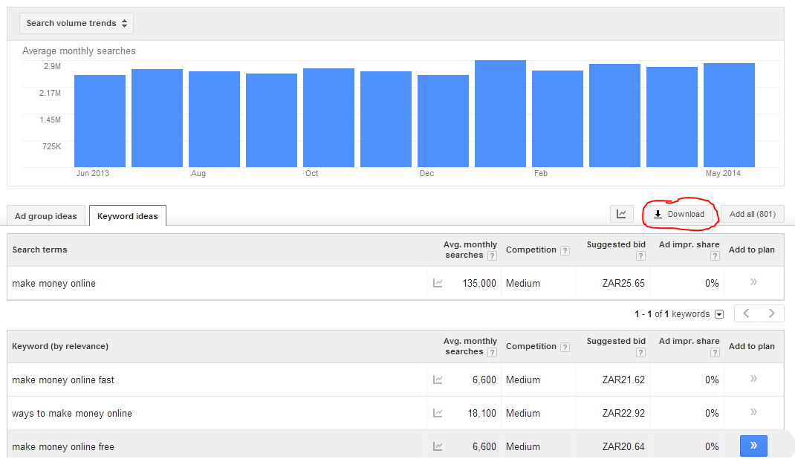The width and height of the screenshot is (795, 459).
Task: Click help icon next to Competition in Search terms header
Action: click(565, 250)
